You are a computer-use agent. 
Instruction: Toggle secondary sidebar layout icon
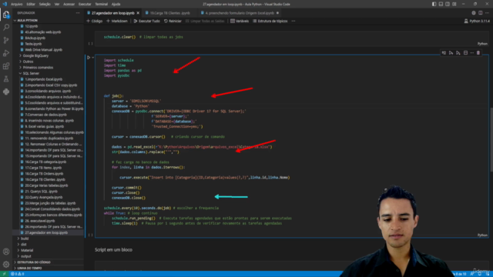click(x=448, y=4)
